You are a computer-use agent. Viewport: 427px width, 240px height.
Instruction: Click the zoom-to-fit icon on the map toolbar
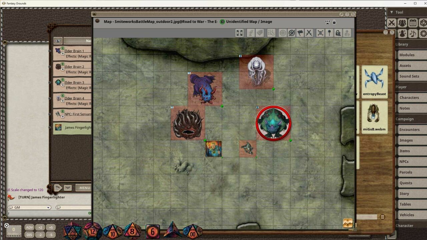239,33
